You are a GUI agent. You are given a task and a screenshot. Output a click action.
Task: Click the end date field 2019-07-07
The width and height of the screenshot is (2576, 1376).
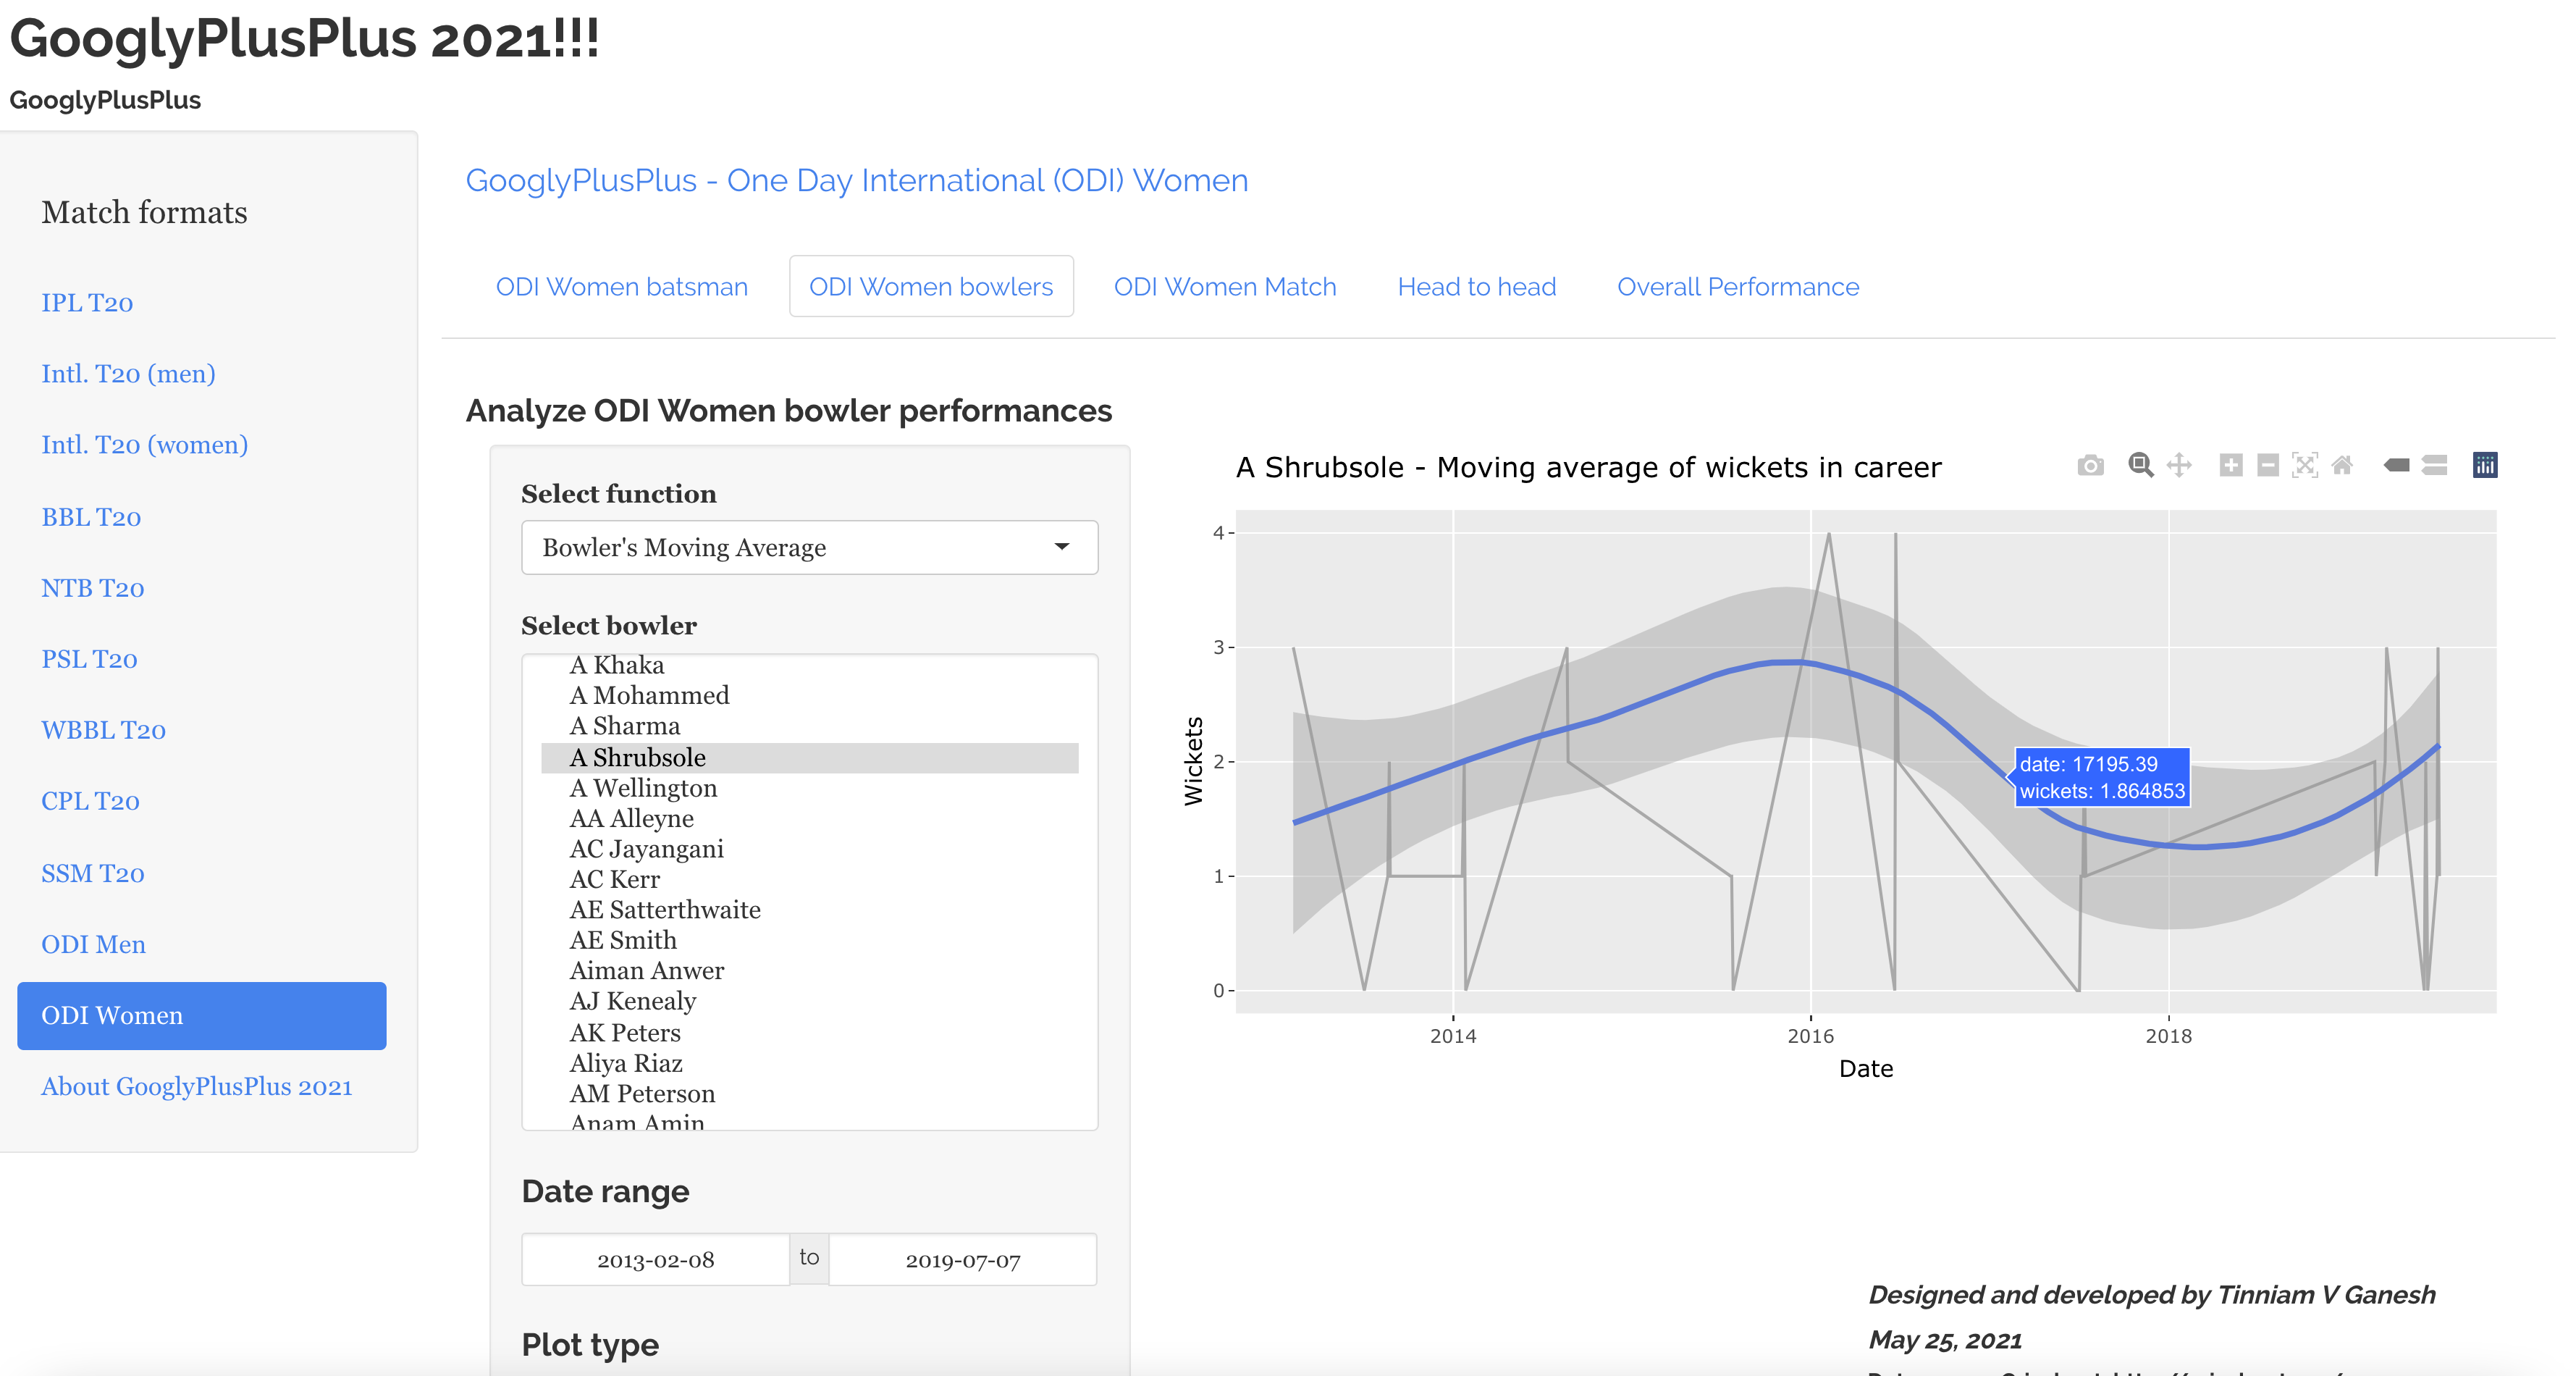pyautogui.click(x=962, y=1260)
